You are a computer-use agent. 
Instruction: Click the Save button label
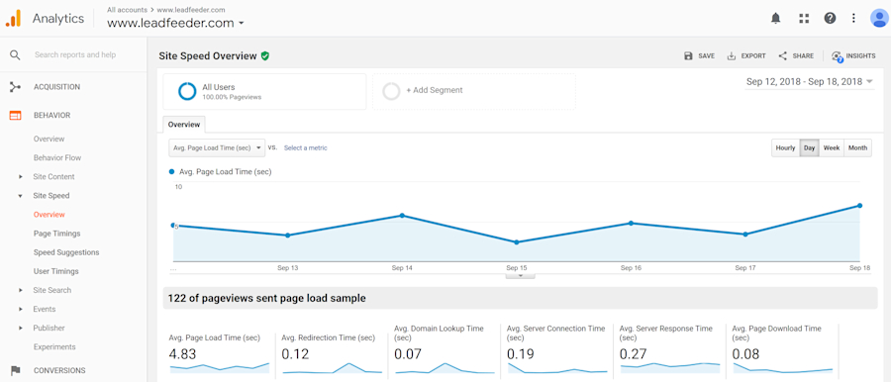tap(706, 56)
